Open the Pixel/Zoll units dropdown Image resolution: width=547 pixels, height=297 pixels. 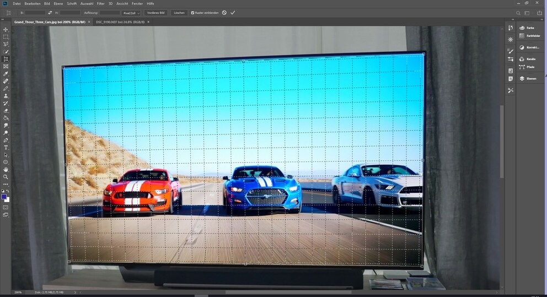tap(131, 13)
